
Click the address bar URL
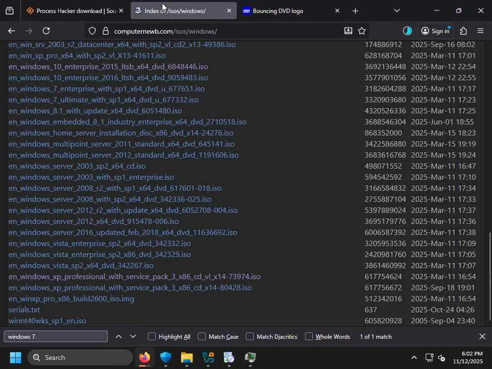(x=166, y=31)
